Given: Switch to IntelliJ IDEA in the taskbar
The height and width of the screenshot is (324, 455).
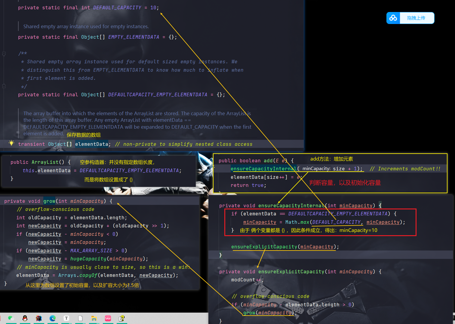Looking at the screenshot, I should click(x=39, y=318).
